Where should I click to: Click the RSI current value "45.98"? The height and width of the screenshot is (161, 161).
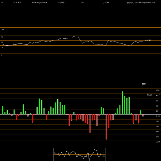coord(148,41)
